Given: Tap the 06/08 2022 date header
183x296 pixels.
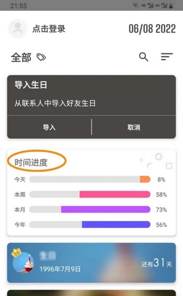Looking at the screenshot, I should click(152, 29).
